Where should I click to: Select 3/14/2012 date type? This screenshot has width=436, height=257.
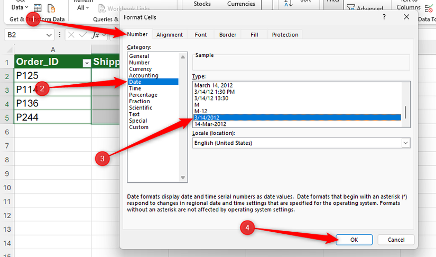[297, 117]
